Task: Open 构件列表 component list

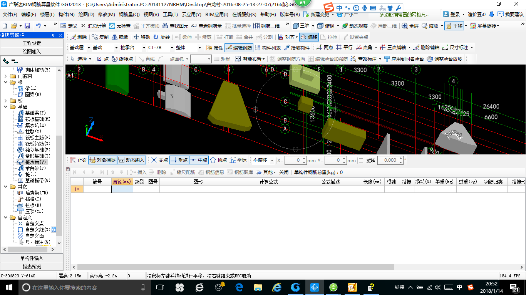Action: click(268, 48)
